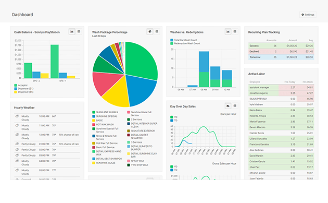Click the green Acceptor bar for SPS - 1
The height and width of the screenshot is (203, 328).
click(55, 62)
